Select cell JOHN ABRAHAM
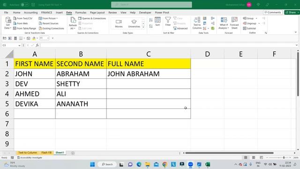This screenshot has height=169, width=300. coord(149,74)
